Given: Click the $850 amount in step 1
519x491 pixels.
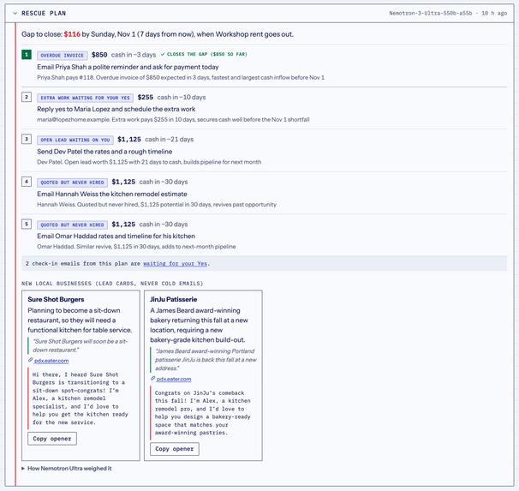Looking at the screenshot, I should click(x=99, y=55).
